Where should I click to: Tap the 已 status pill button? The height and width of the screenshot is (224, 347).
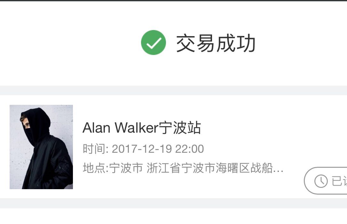pos(326,181)
